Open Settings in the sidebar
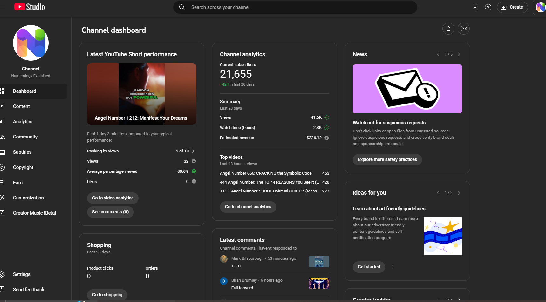 point(33,274)
